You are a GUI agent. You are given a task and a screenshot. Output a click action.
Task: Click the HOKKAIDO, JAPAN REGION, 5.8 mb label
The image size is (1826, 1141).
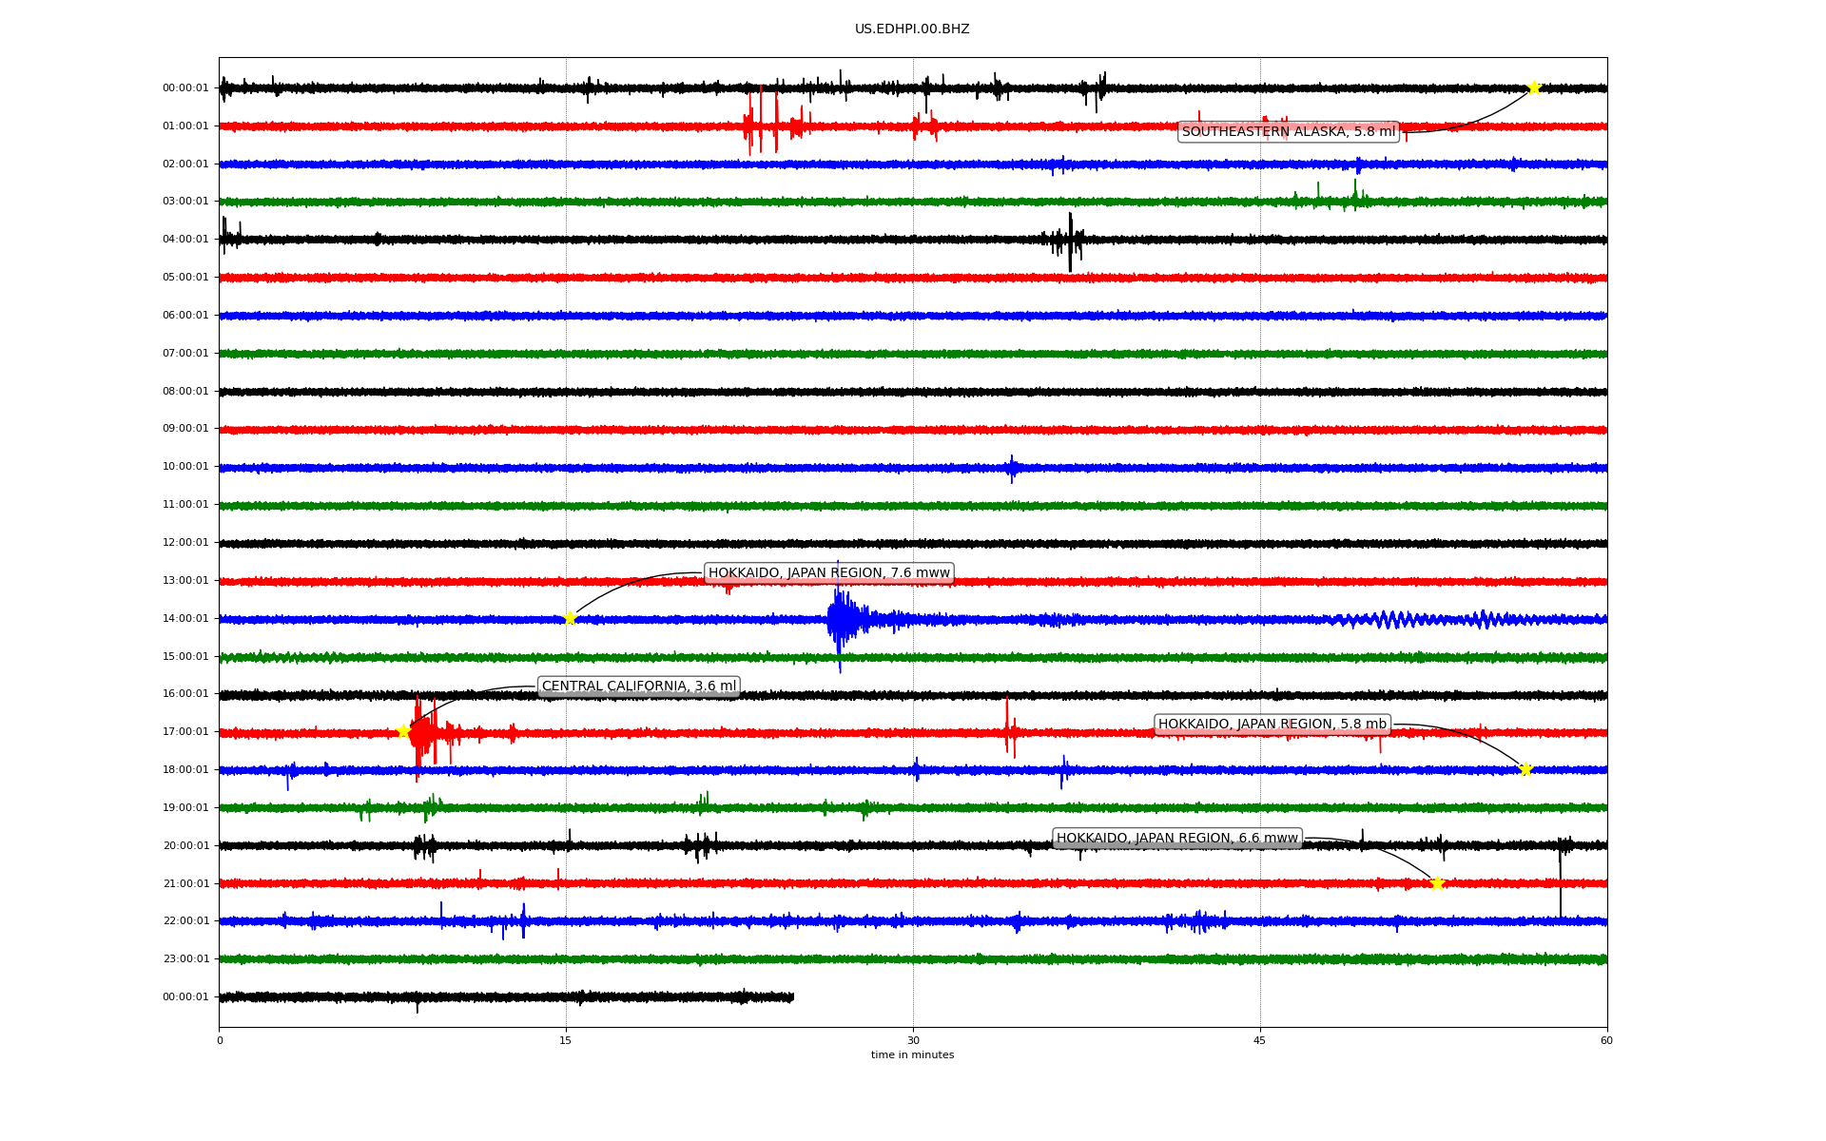pyautogui.click(x=1272, y=724)
